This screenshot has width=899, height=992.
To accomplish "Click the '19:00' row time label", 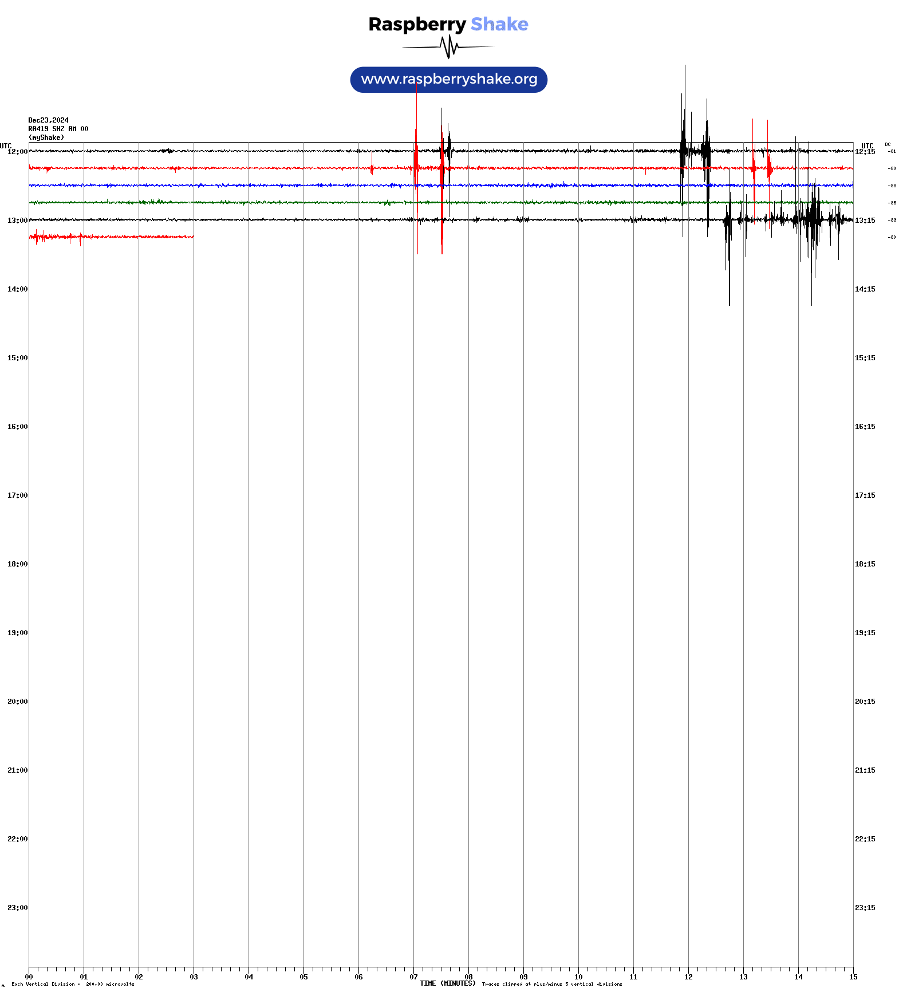I will [x=18, y=633].
